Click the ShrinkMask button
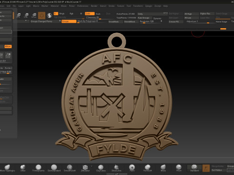The width and height of the screenshot is (234, 175). click(x=131, y=21)
